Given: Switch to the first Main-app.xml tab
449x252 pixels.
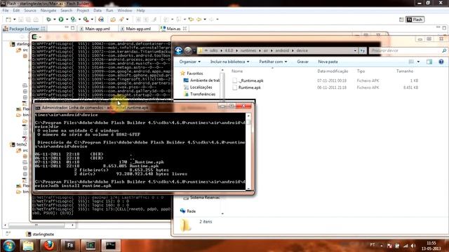Looking at the screenshot, I should (x=98, y=29).
